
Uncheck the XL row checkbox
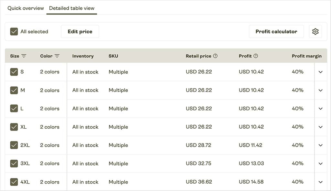click(14, 127)
